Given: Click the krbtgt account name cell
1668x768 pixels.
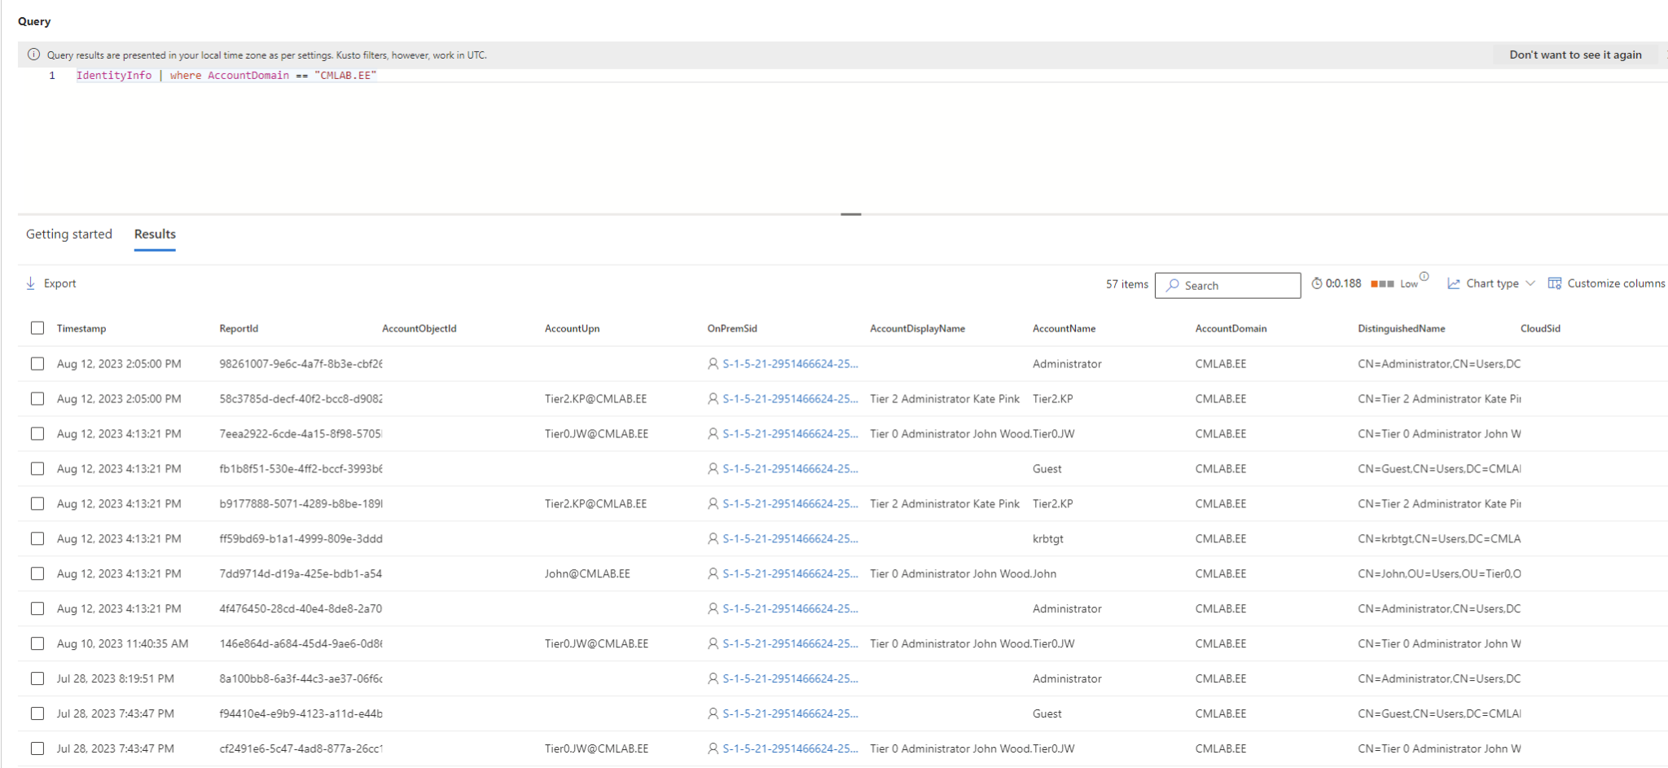Looking at the screenshot, I should 1047,539.
